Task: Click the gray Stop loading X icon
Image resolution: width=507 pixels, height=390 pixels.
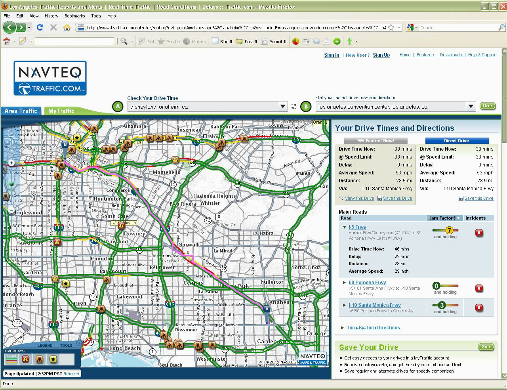Action: [53, 27]
